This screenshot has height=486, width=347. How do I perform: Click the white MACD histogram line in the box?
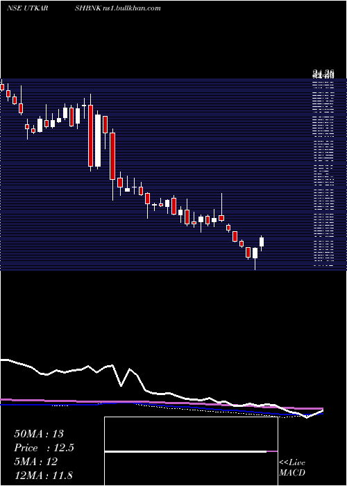[x=185, y=451]
